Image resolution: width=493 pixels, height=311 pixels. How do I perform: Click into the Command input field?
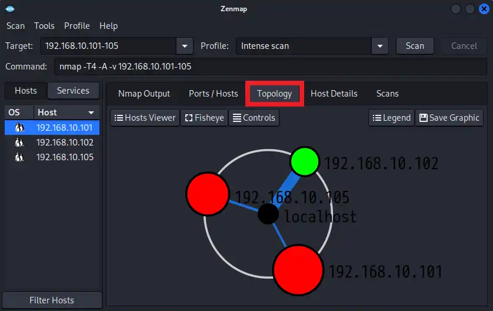click(x=271, y=67)
